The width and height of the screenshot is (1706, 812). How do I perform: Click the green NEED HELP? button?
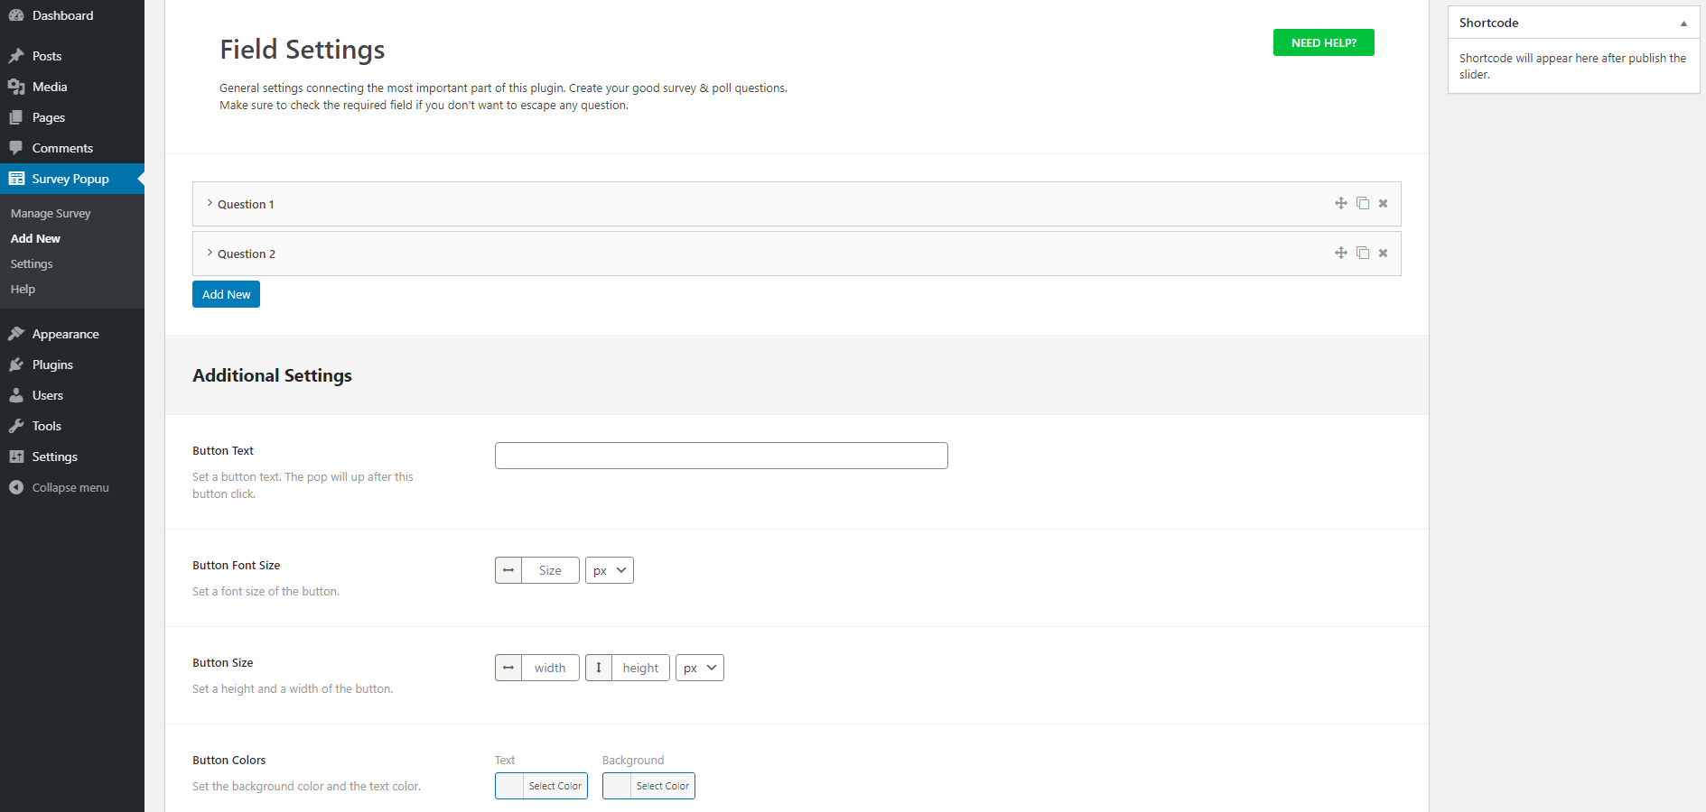click(x=1324, y=42)
